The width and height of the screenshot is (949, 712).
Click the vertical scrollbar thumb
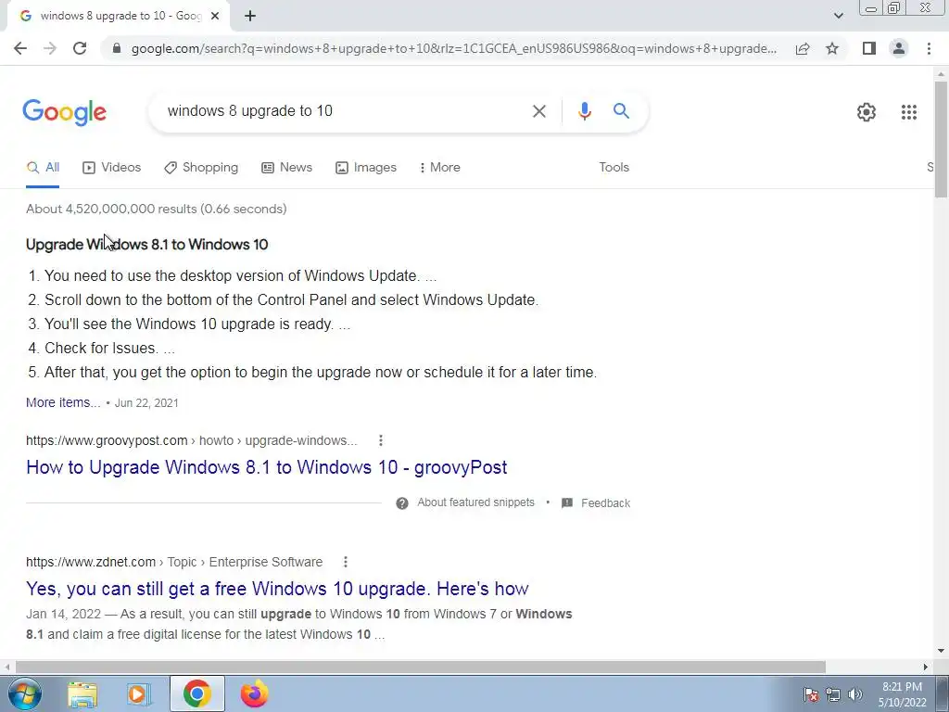(941, 139)
